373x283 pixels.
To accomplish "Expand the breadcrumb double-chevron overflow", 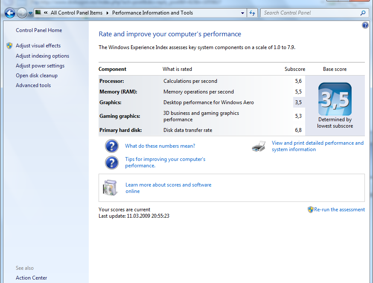I will [46, 13].
